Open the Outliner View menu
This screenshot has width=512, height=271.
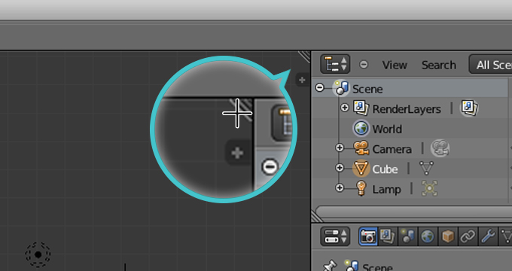coord(395,65)
